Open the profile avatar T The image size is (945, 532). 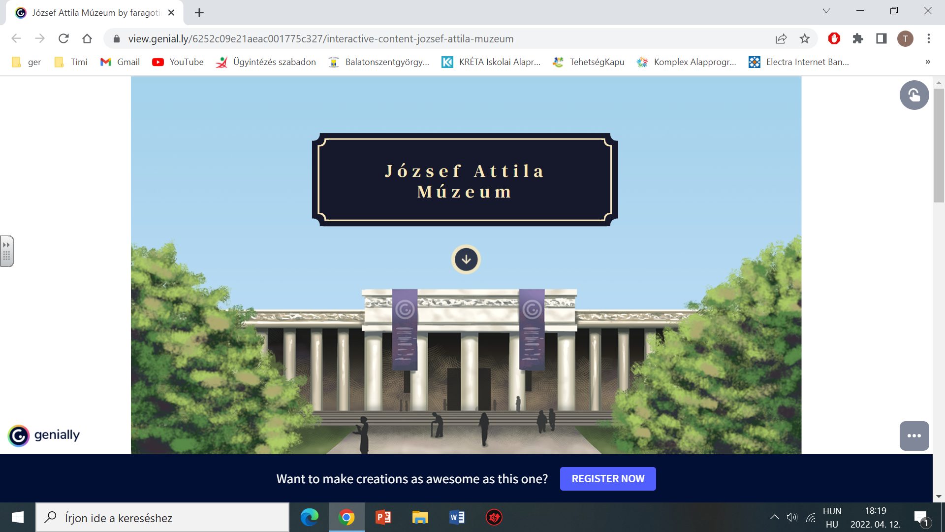905,38
